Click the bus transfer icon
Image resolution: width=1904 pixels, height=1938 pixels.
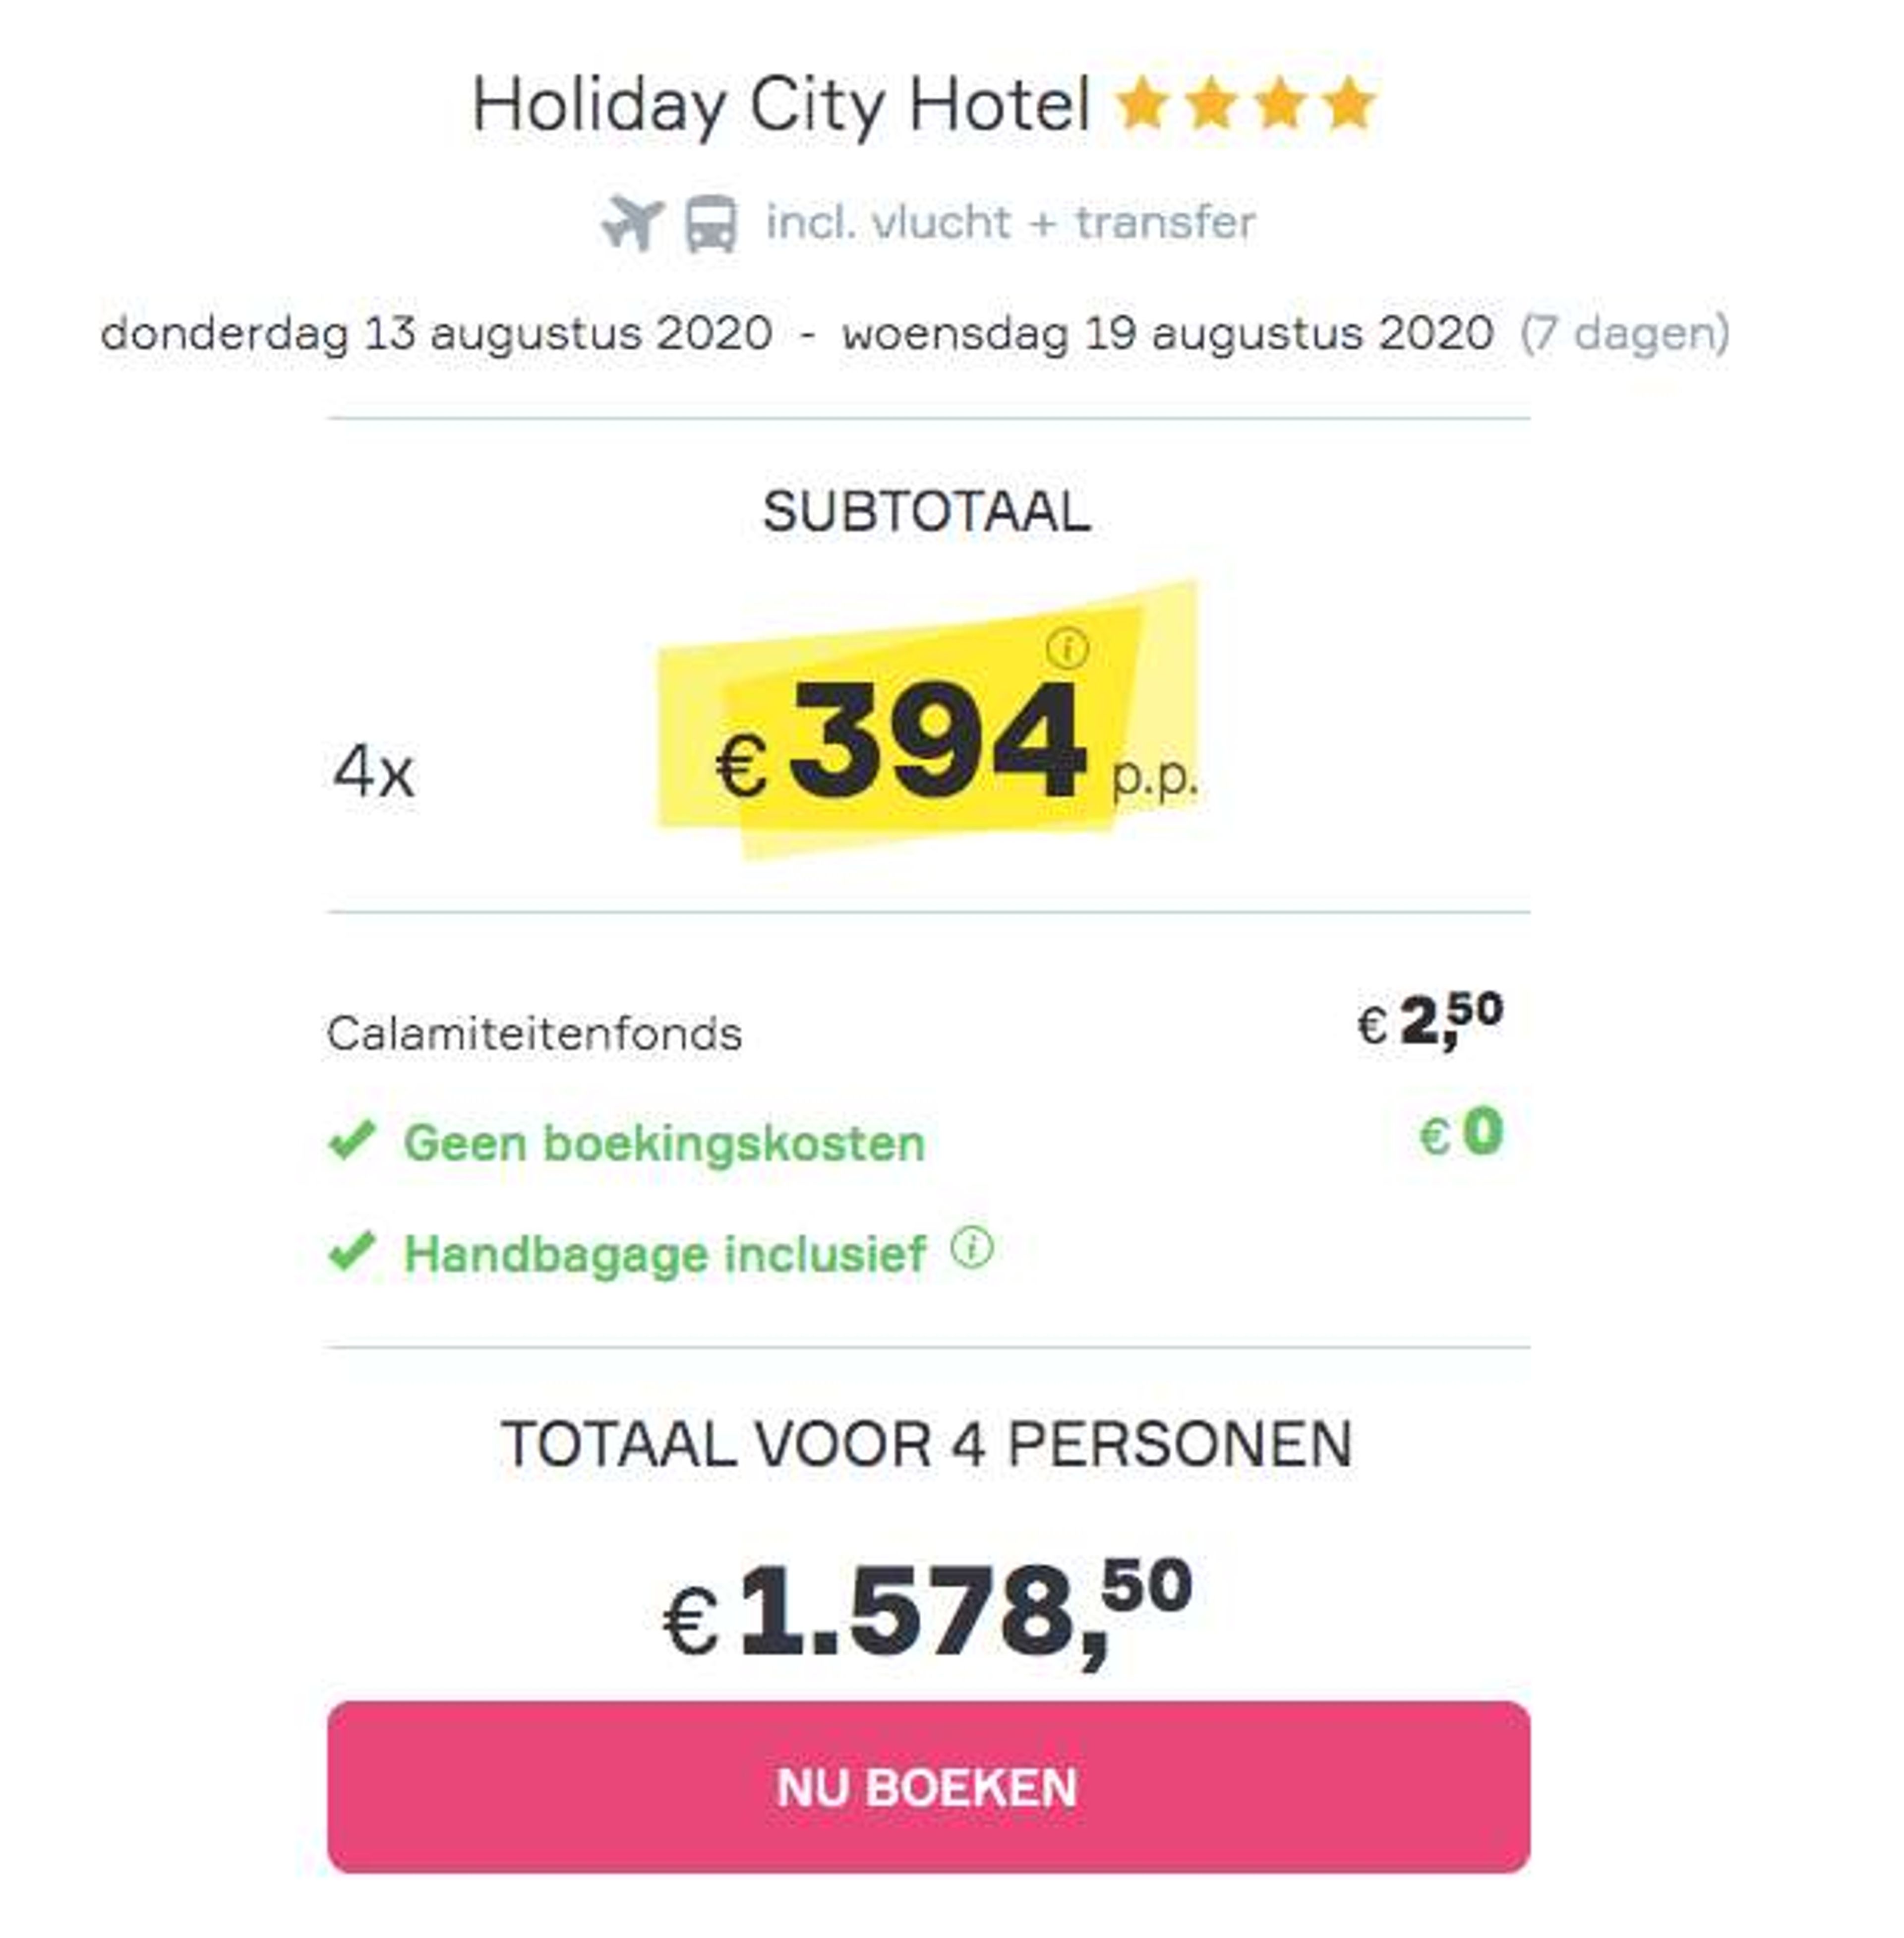(711, 223)
